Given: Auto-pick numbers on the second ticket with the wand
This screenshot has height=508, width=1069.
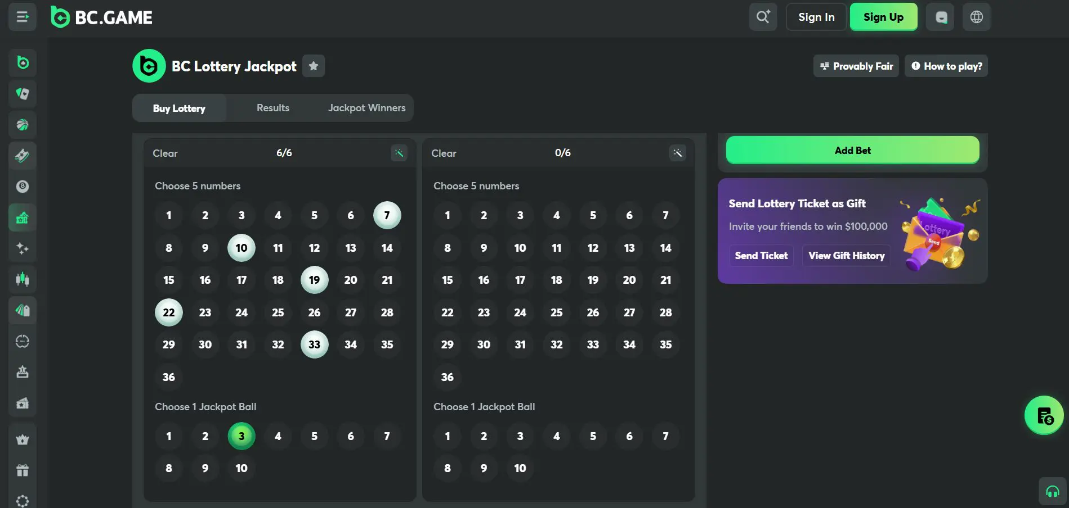Looking at the screenshot, I should coord(677,153).
